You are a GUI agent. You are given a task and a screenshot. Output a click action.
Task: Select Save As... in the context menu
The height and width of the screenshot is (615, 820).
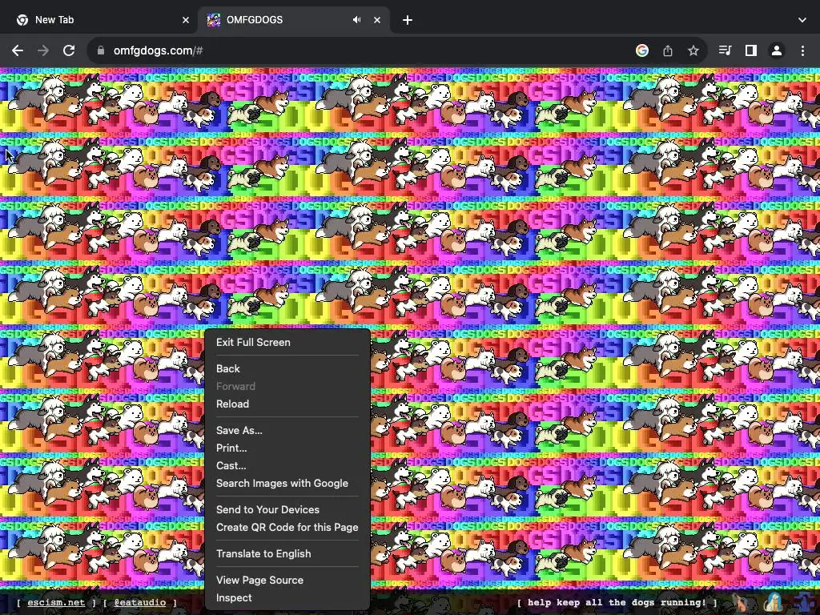click(x=287, y=430)
